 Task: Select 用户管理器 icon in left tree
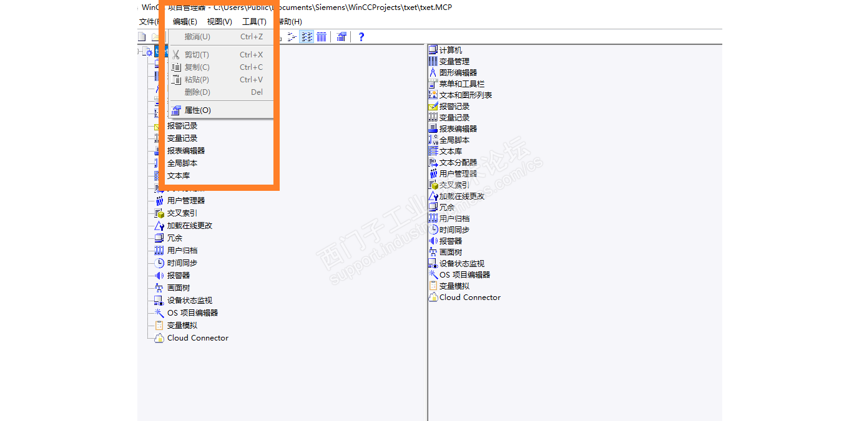[159, 201]
